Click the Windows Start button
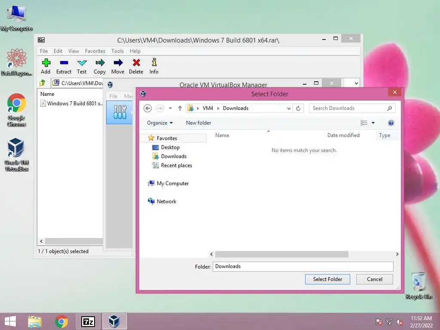Image resolution: width=440 pixels, height=330 pixels. click(x=10, y=321)
